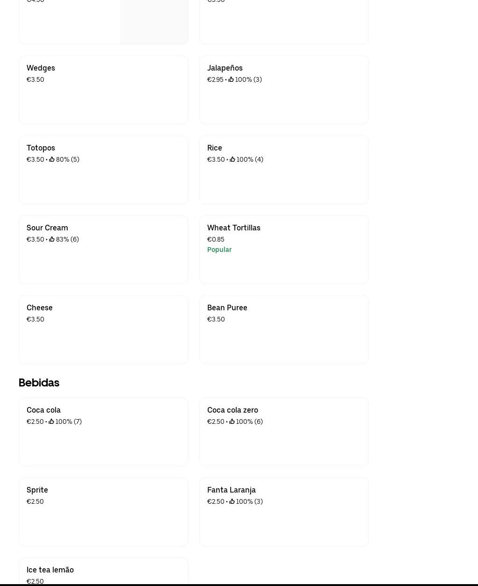Choose the Bean Puree item
This screenshot has height=586, width=478.
(x=284, y=329)
